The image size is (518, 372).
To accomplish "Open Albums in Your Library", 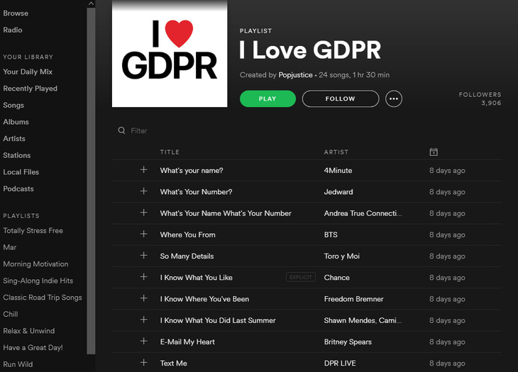I will (16, 122).
